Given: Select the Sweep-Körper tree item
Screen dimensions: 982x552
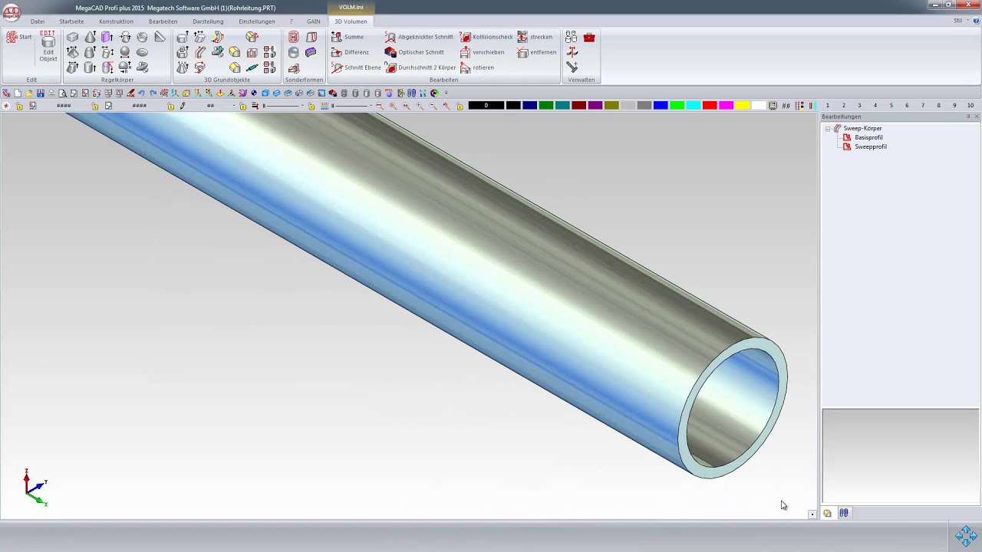Looking at the screenshot, I should [x=862, y=128].
